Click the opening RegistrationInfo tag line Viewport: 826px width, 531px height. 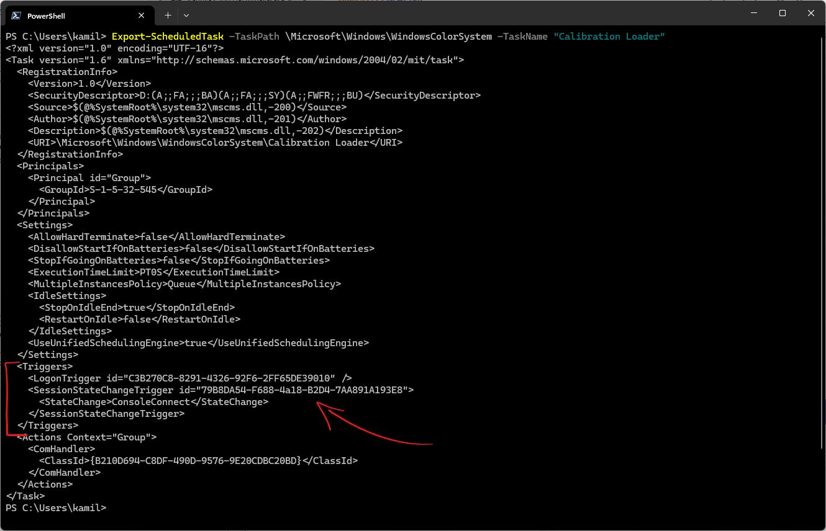coord(67,72)
